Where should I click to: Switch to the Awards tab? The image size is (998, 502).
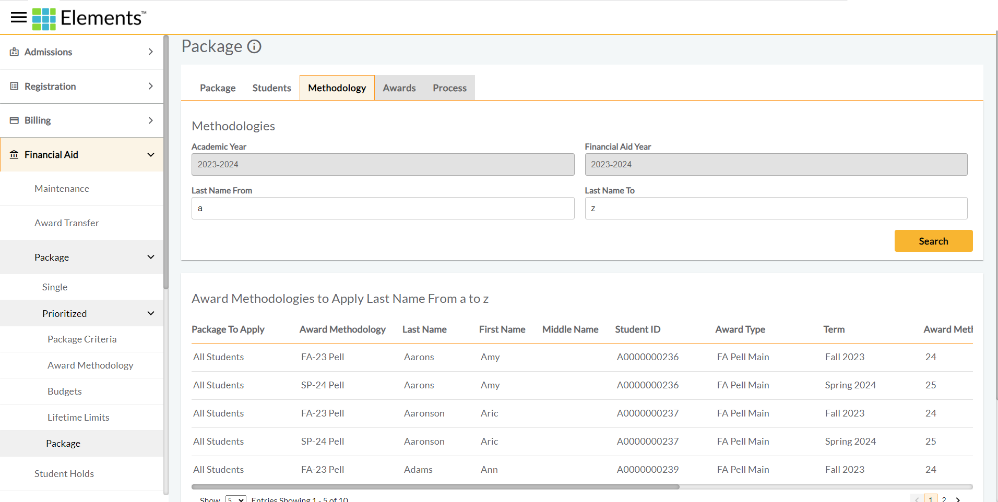tap(399, 88)
